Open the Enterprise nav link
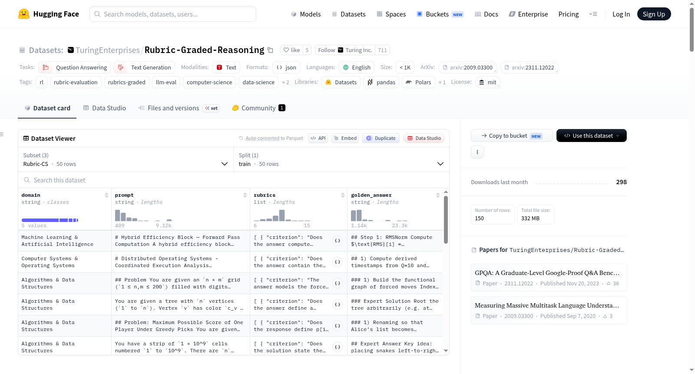Screen dimensions: 695x374 coord(528,14)
